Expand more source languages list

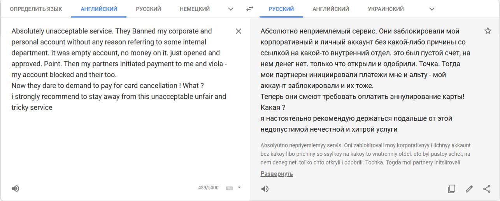pyautogui.click(x=231, y=9)
